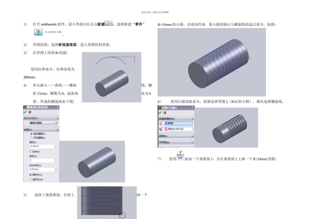Open help question mark in 切除-扫描1 panel
The image size is (310, 219).
[192, 108]
